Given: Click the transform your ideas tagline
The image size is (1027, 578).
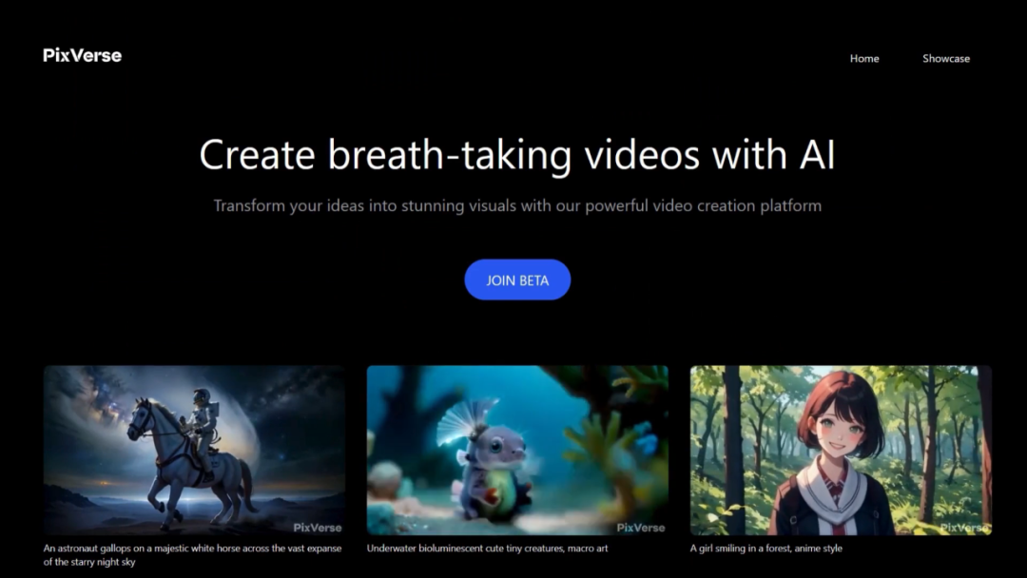Looking at the screenshot, I should [x=517, y=205].
